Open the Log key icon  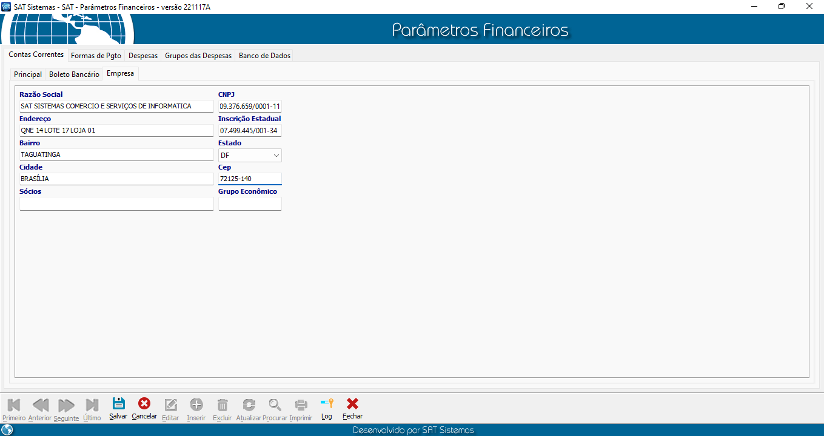click(x=327, y=405)
